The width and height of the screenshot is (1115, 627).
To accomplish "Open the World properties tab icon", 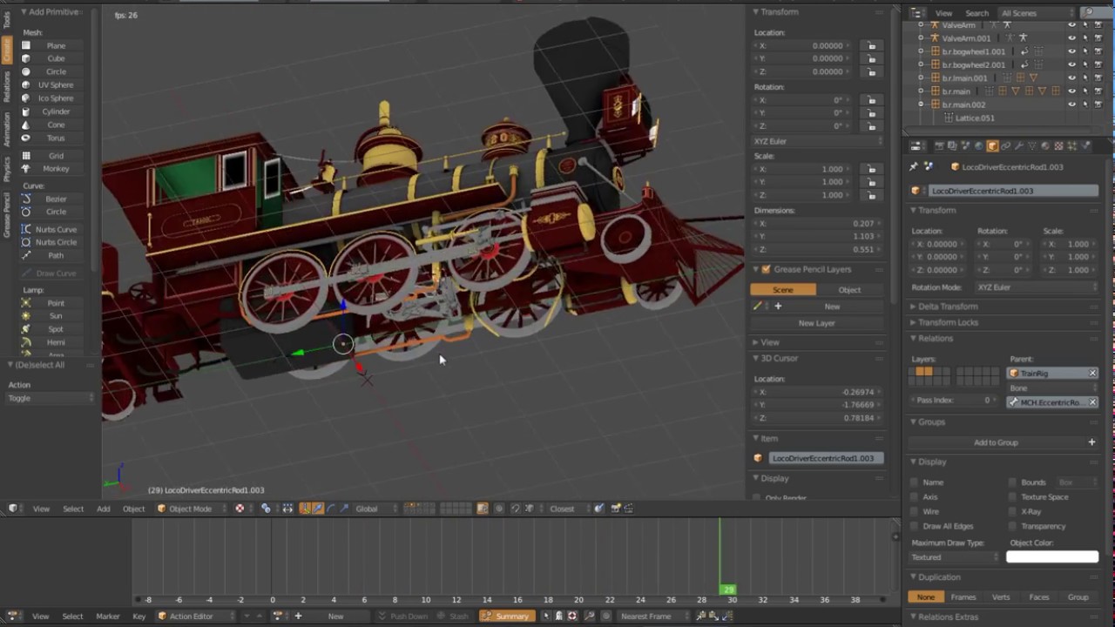I will 979,146.
